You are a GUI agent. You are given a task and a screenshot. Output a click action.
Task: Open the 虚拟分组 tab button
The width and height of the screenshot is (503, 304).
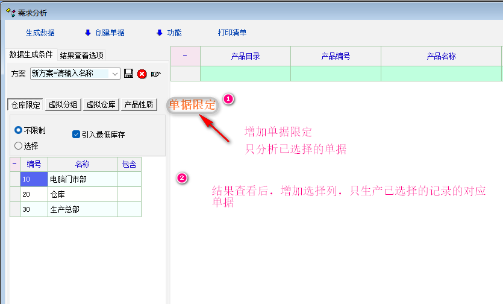pos(63,104)
